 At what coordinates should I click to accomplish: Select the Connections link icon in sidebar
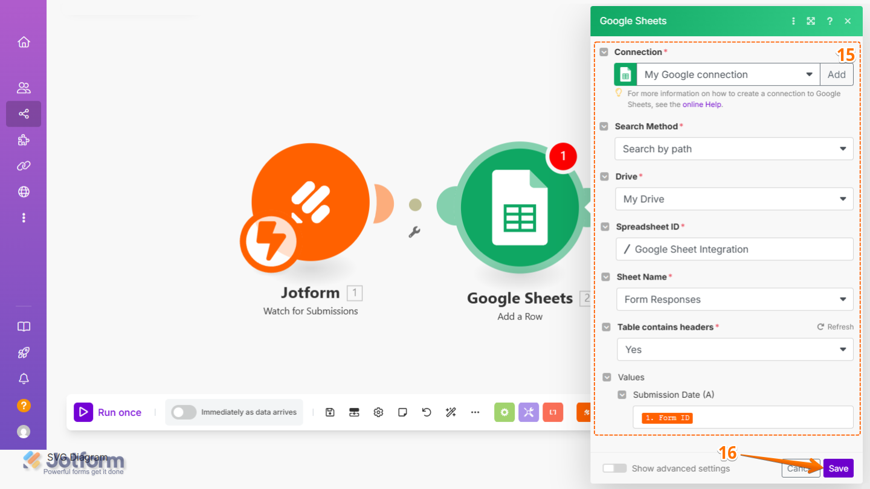[23, 165]
